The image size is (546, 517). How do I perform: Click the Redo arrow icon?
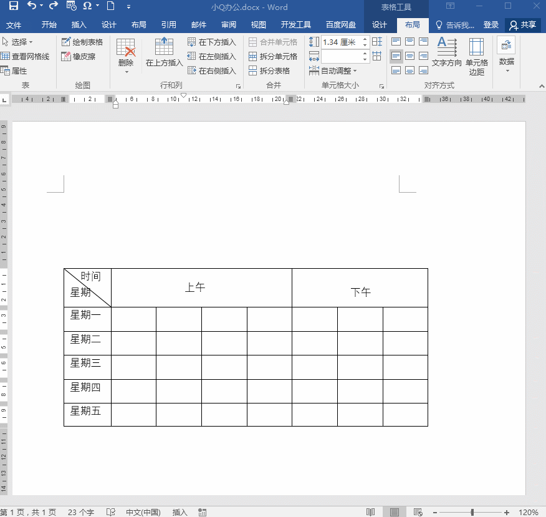point(53,6)
